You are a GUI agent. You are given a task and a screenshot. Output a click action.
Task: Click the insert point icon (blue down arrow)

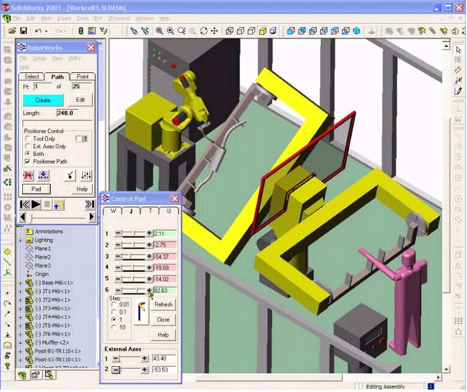click(44, 175)
